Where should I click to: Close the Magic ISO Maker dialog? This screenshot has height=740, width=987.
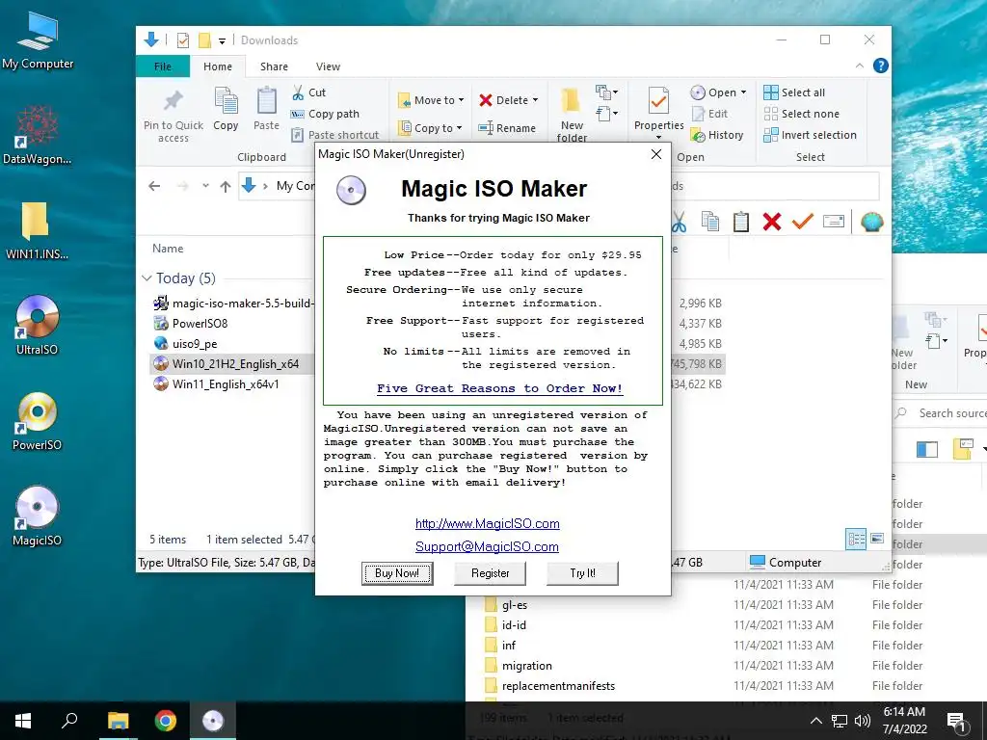click(x=655, y=154)
